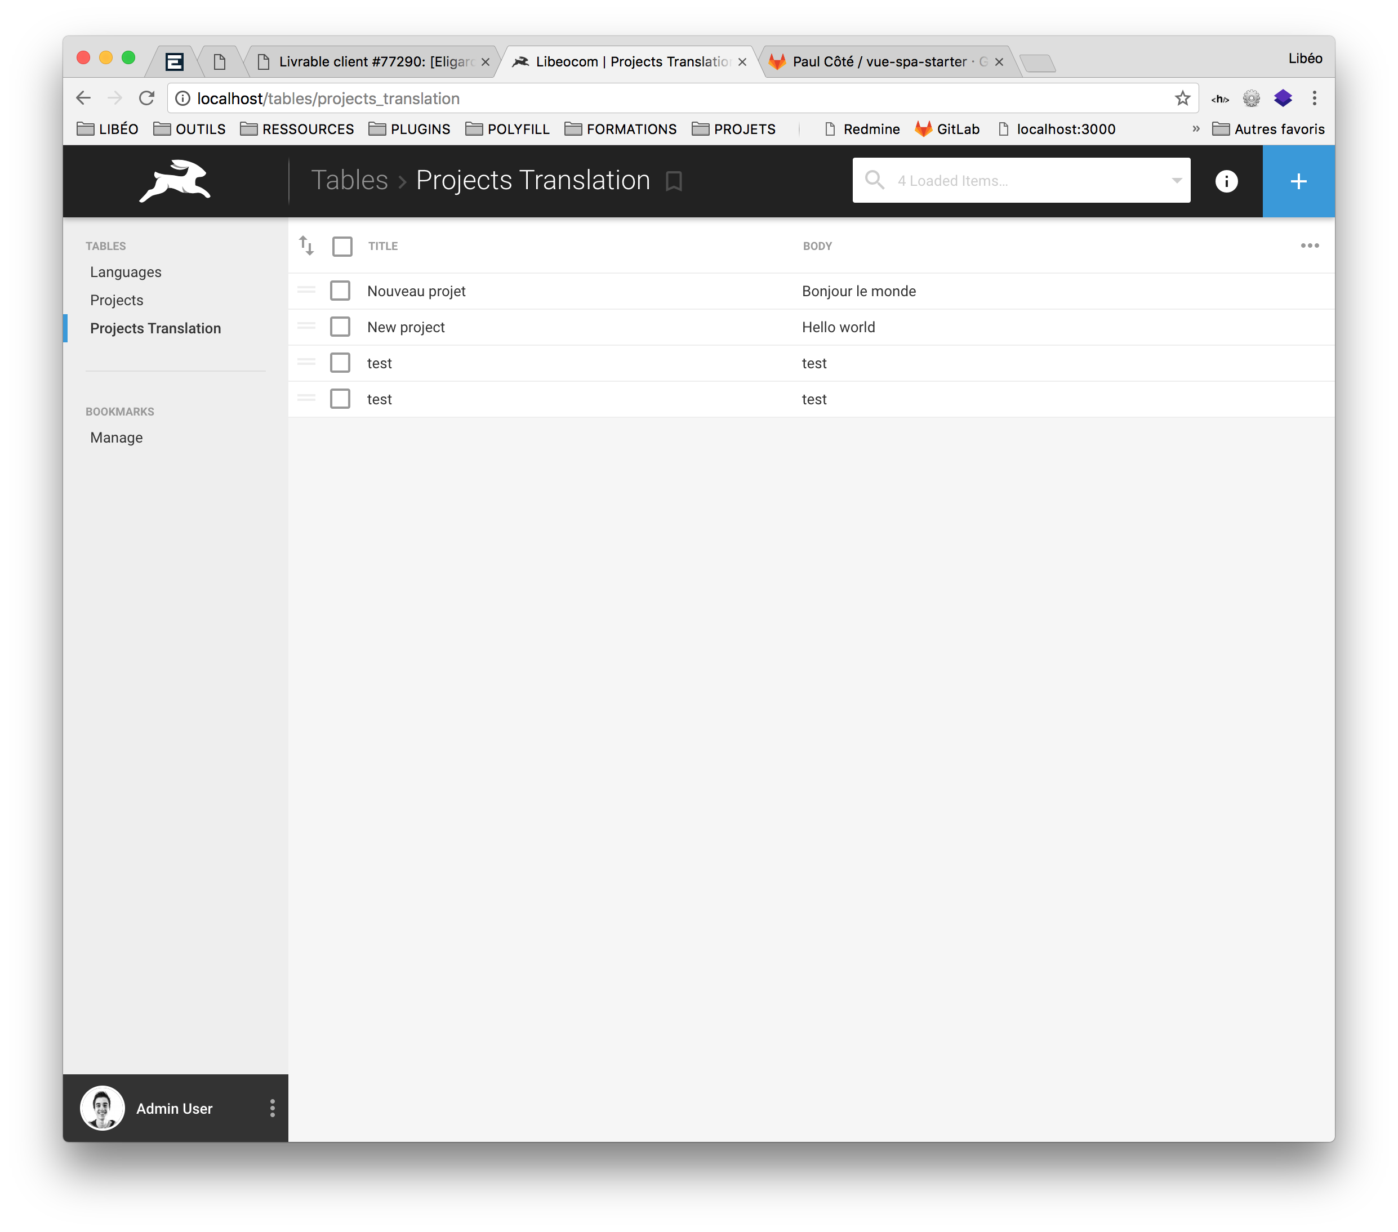This screenshot has width=1398, height=1232.
Task: Click the rabbit logo in the header
Action: (x=175, y=181)
